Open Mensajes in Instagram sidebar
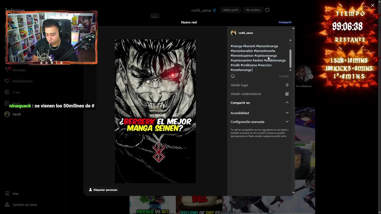 pos(19,70)
